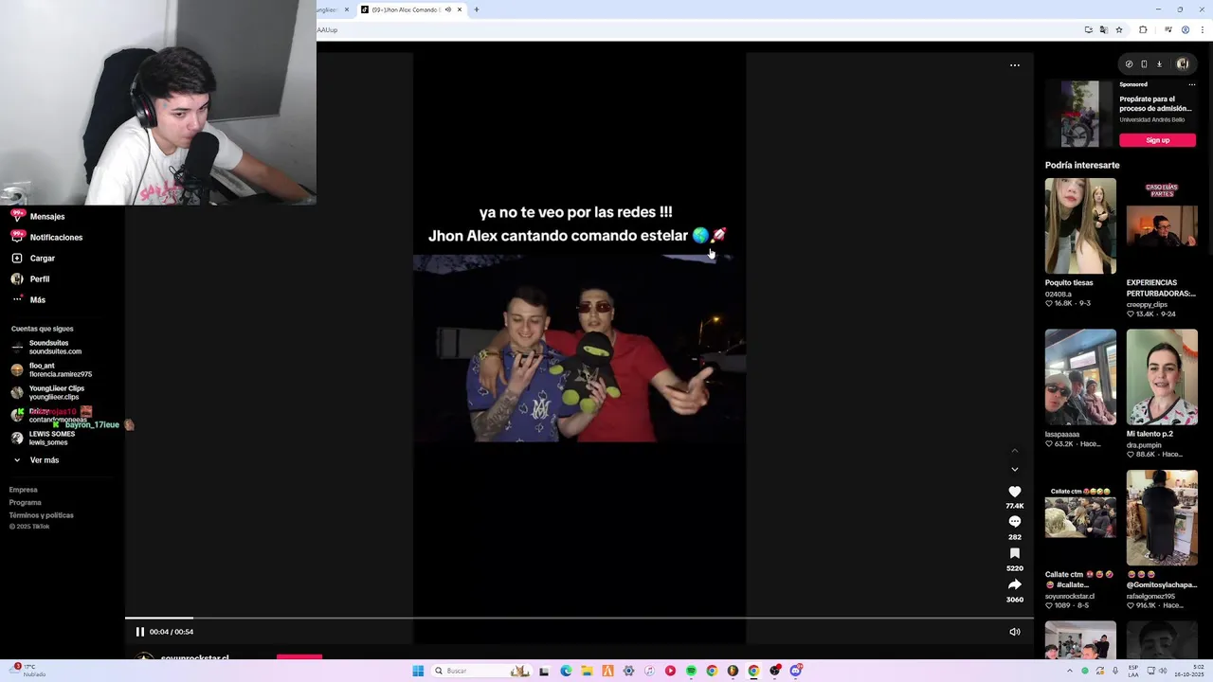Screen dimensions: 1213x682
Task: Open the three-dot menu above the video
Action: [x=1015, y=65]
